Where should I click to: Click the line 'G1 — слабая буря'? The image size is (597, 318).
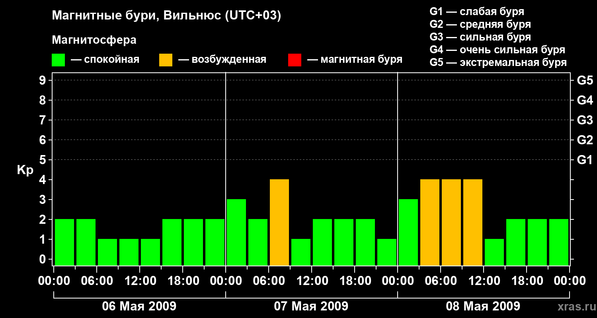[477, 12]
